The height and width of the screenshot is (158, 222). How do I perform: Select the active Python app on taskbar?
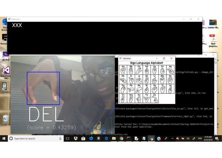(x=151, y=138)
